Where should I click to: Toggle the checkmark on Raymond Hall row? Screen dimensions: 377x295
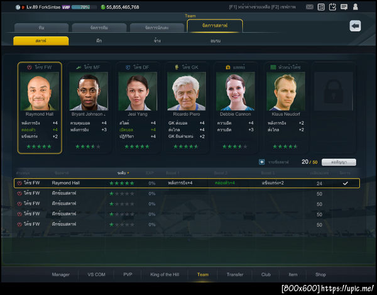[345, 183]
